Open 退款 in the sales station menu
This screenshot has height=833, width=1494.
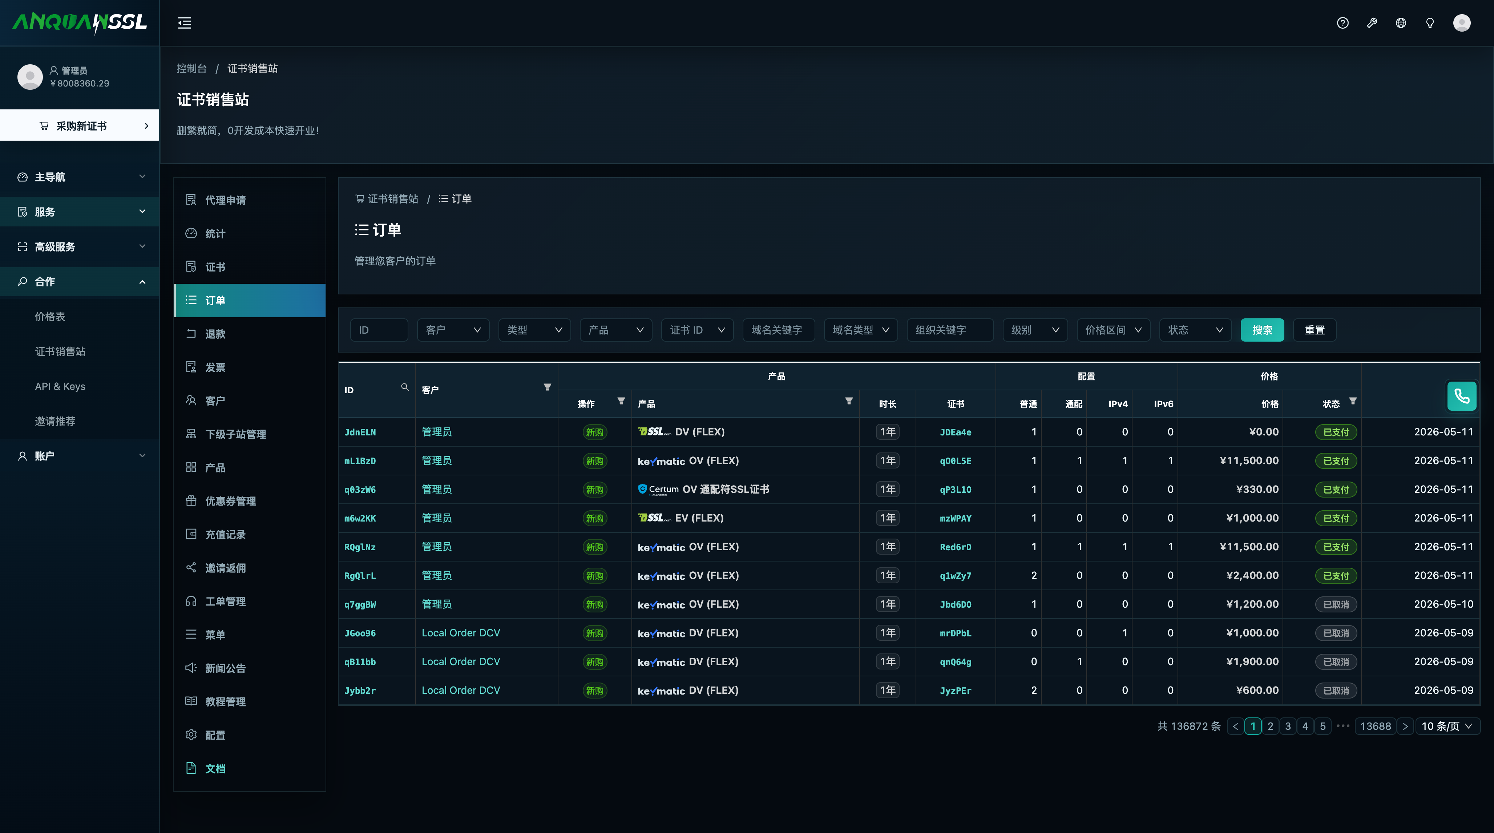point(249,334)
